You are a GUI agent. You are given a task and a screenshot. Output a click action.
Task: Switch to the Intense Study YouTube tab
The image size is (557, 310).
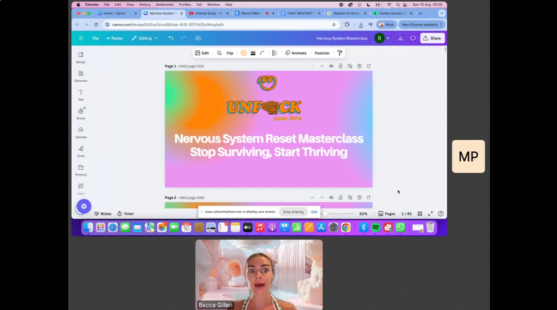pyautogui.click(x=209, y=14)
